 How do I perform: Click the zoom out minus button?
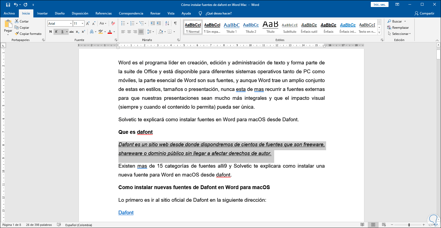392,225
